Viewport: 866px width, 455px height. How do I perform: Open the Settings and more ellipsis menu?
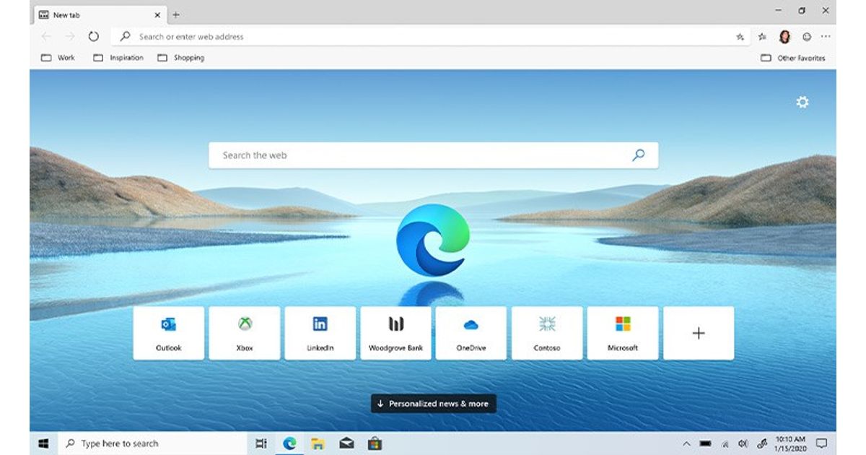click(x=826, y=37)
